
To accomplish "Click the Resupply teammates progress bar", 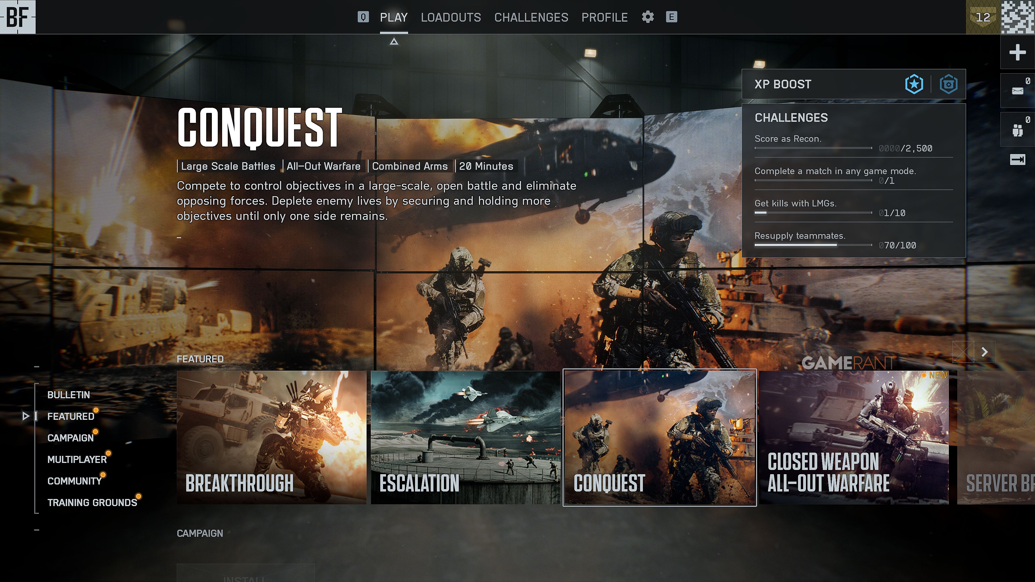I will click(x=813, y=245).
